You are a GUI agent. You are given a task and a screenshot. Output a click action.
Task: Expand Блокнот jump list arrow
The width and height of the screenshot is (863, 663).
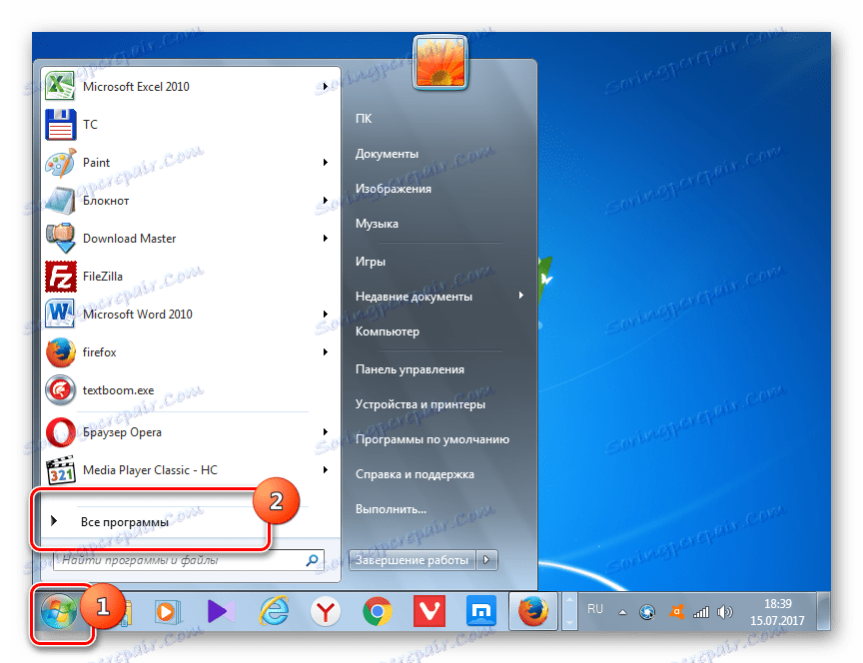pyautogui.click(x=326, y=201)
